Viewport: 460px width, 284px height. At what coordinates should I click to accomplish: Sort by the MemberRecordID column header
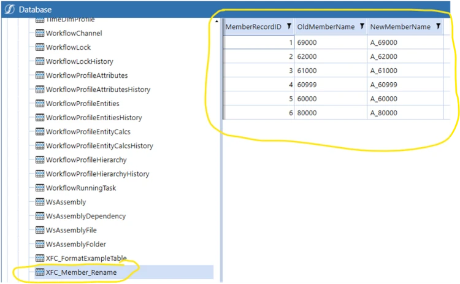(x=253, y=27)
